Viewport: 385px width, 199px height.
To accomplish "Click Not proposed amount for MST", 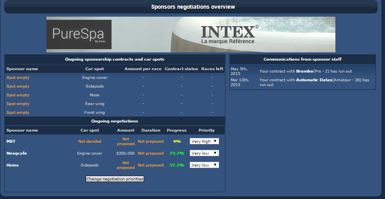I will 125,142.
